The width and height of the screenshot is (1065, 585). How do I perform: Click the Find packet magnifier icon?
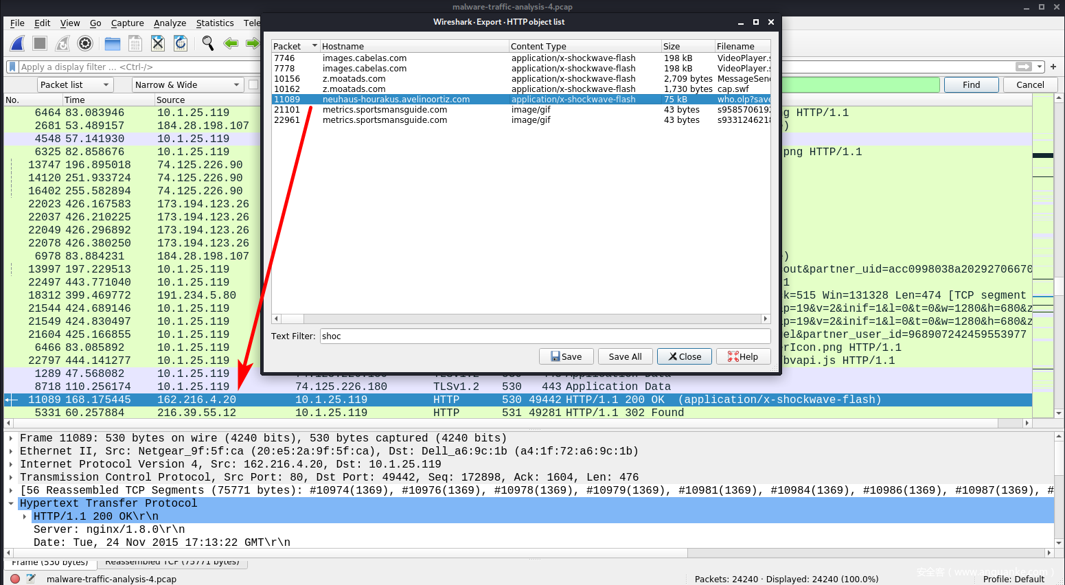pos(208,43)
